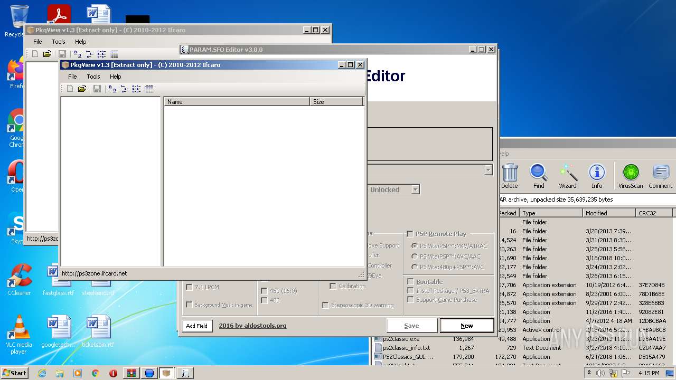
Task: Click Start button on taskbar
Action: tap(14, 373)
